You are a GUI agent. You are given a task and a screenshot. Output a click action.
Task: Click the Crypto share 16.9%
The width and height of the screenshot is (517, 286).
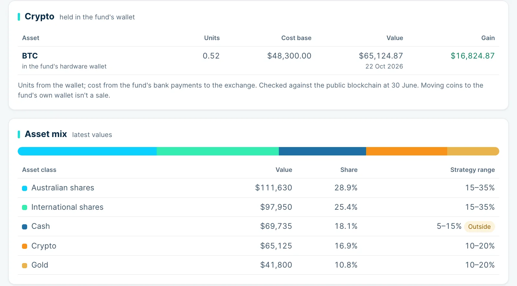coord(346,246)
